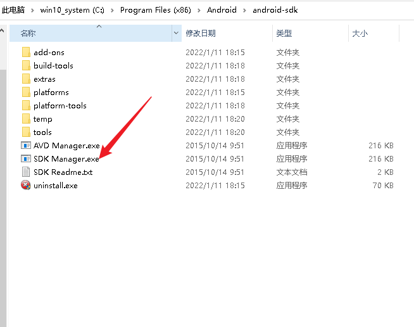
Task: Open the 名称 column filter dropdown arrow
Action: point(176,33)
